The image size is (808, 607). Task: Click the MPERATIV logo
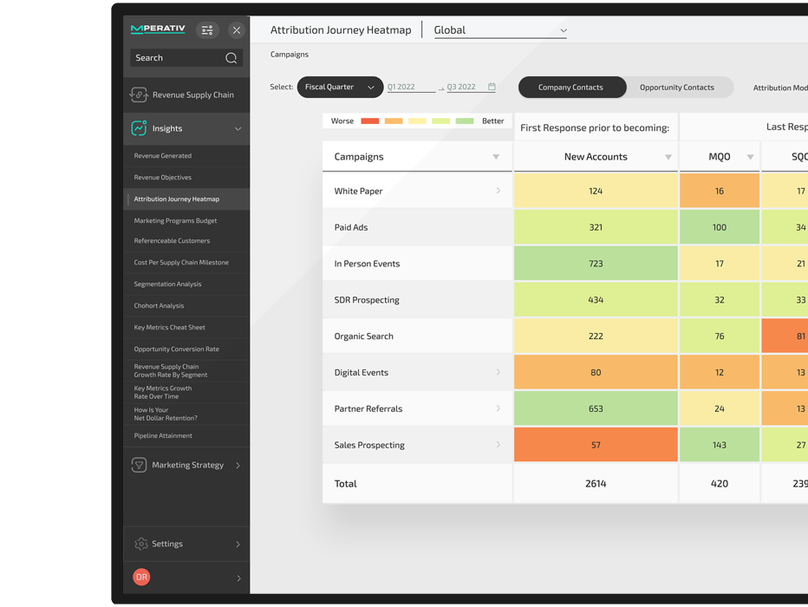pyautogui.click(x=158, y=29)
